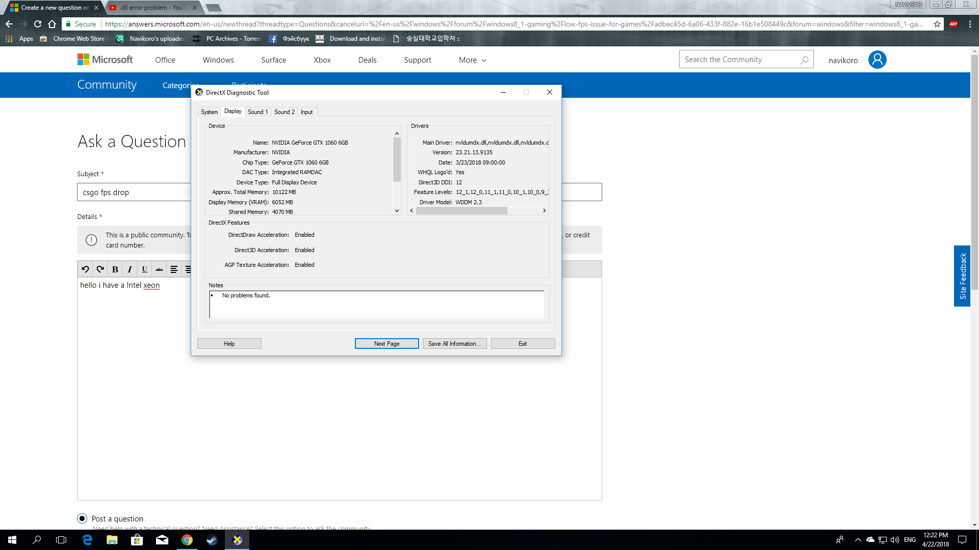Click the browser back arrow
Image resolution: width=979 pixels, height=550 pixels.
[x=9, y=24]
